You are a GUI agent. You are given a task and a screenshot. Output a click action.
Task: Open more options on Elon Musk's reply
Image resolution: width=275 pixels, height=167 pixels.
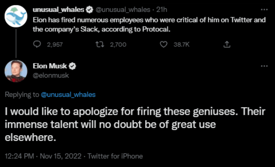click(264, 66)
